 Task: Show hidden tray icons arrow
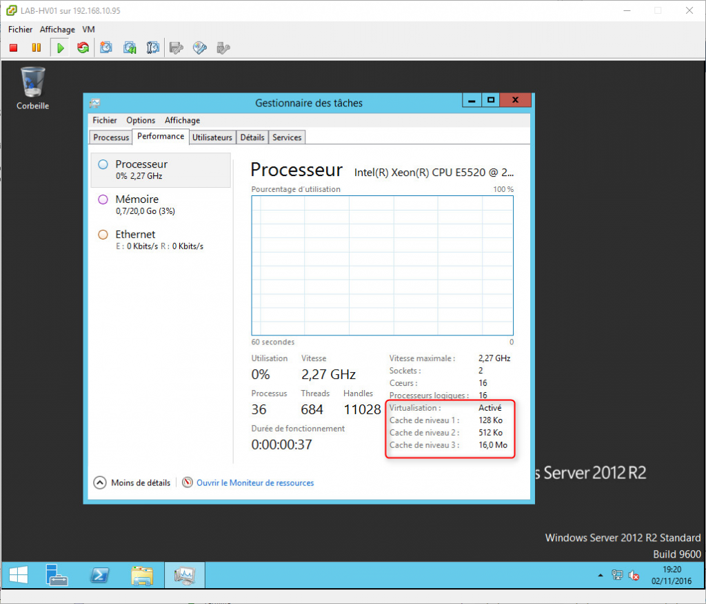(601, 575)
